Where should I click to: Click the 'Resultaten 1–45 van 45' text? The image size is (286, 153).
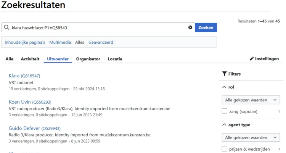point(259,21)
